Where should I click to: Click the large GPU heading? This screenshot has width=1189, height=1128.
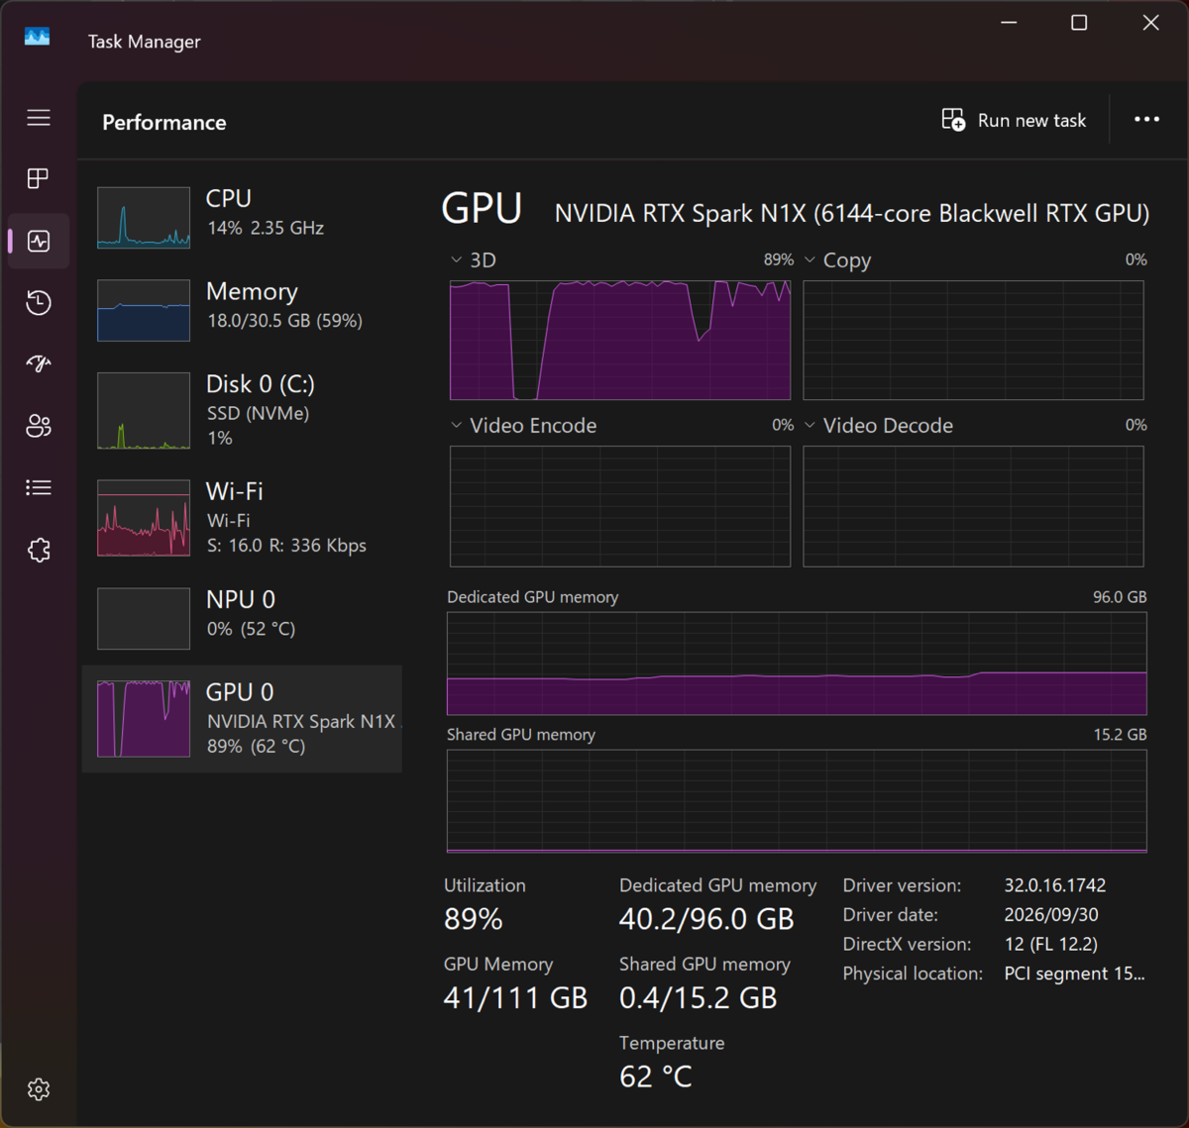482,209
